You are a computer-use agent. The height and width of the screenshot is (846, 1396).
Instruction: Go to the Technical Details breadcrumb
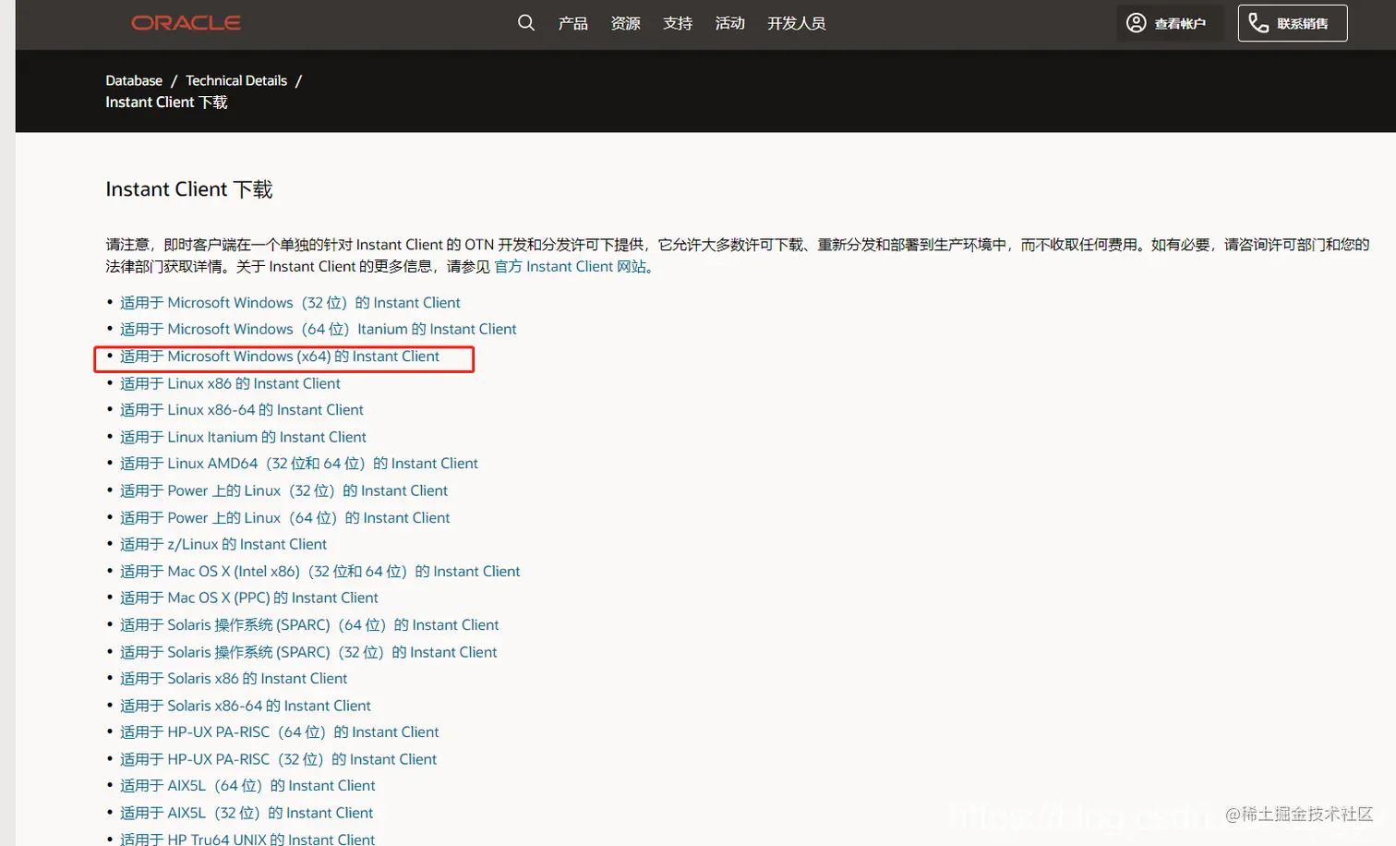click(236, 80)
